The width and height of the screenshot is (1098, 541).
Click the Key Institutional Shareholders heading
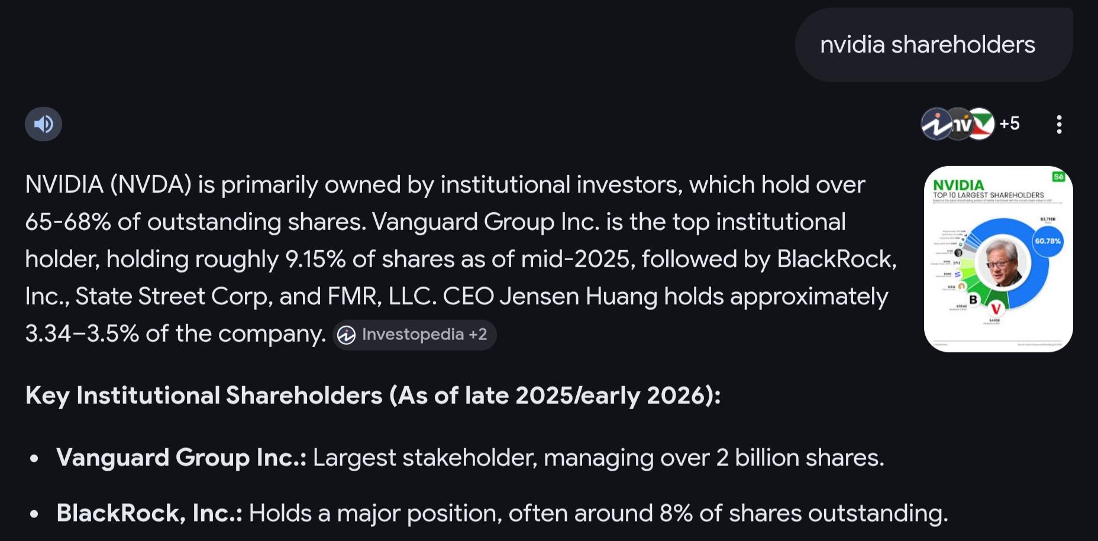point(373,396)
